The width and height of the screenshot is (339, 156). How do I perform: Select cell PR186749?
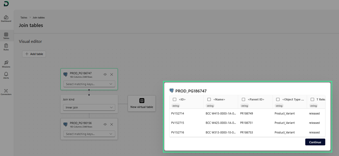[x=246, y=113]
